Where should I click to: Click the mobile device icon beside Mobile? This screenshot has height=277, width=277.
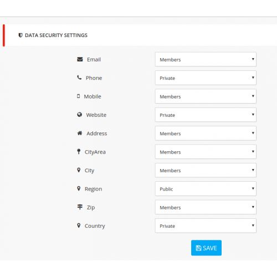click(x=79, y=96)
